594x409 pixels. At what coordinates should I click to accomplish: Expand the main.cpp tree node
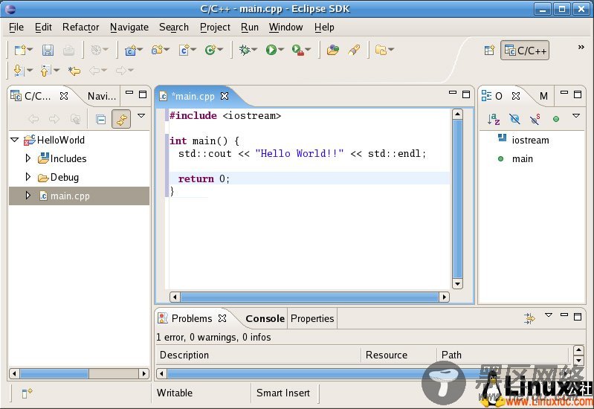[28, 196]
